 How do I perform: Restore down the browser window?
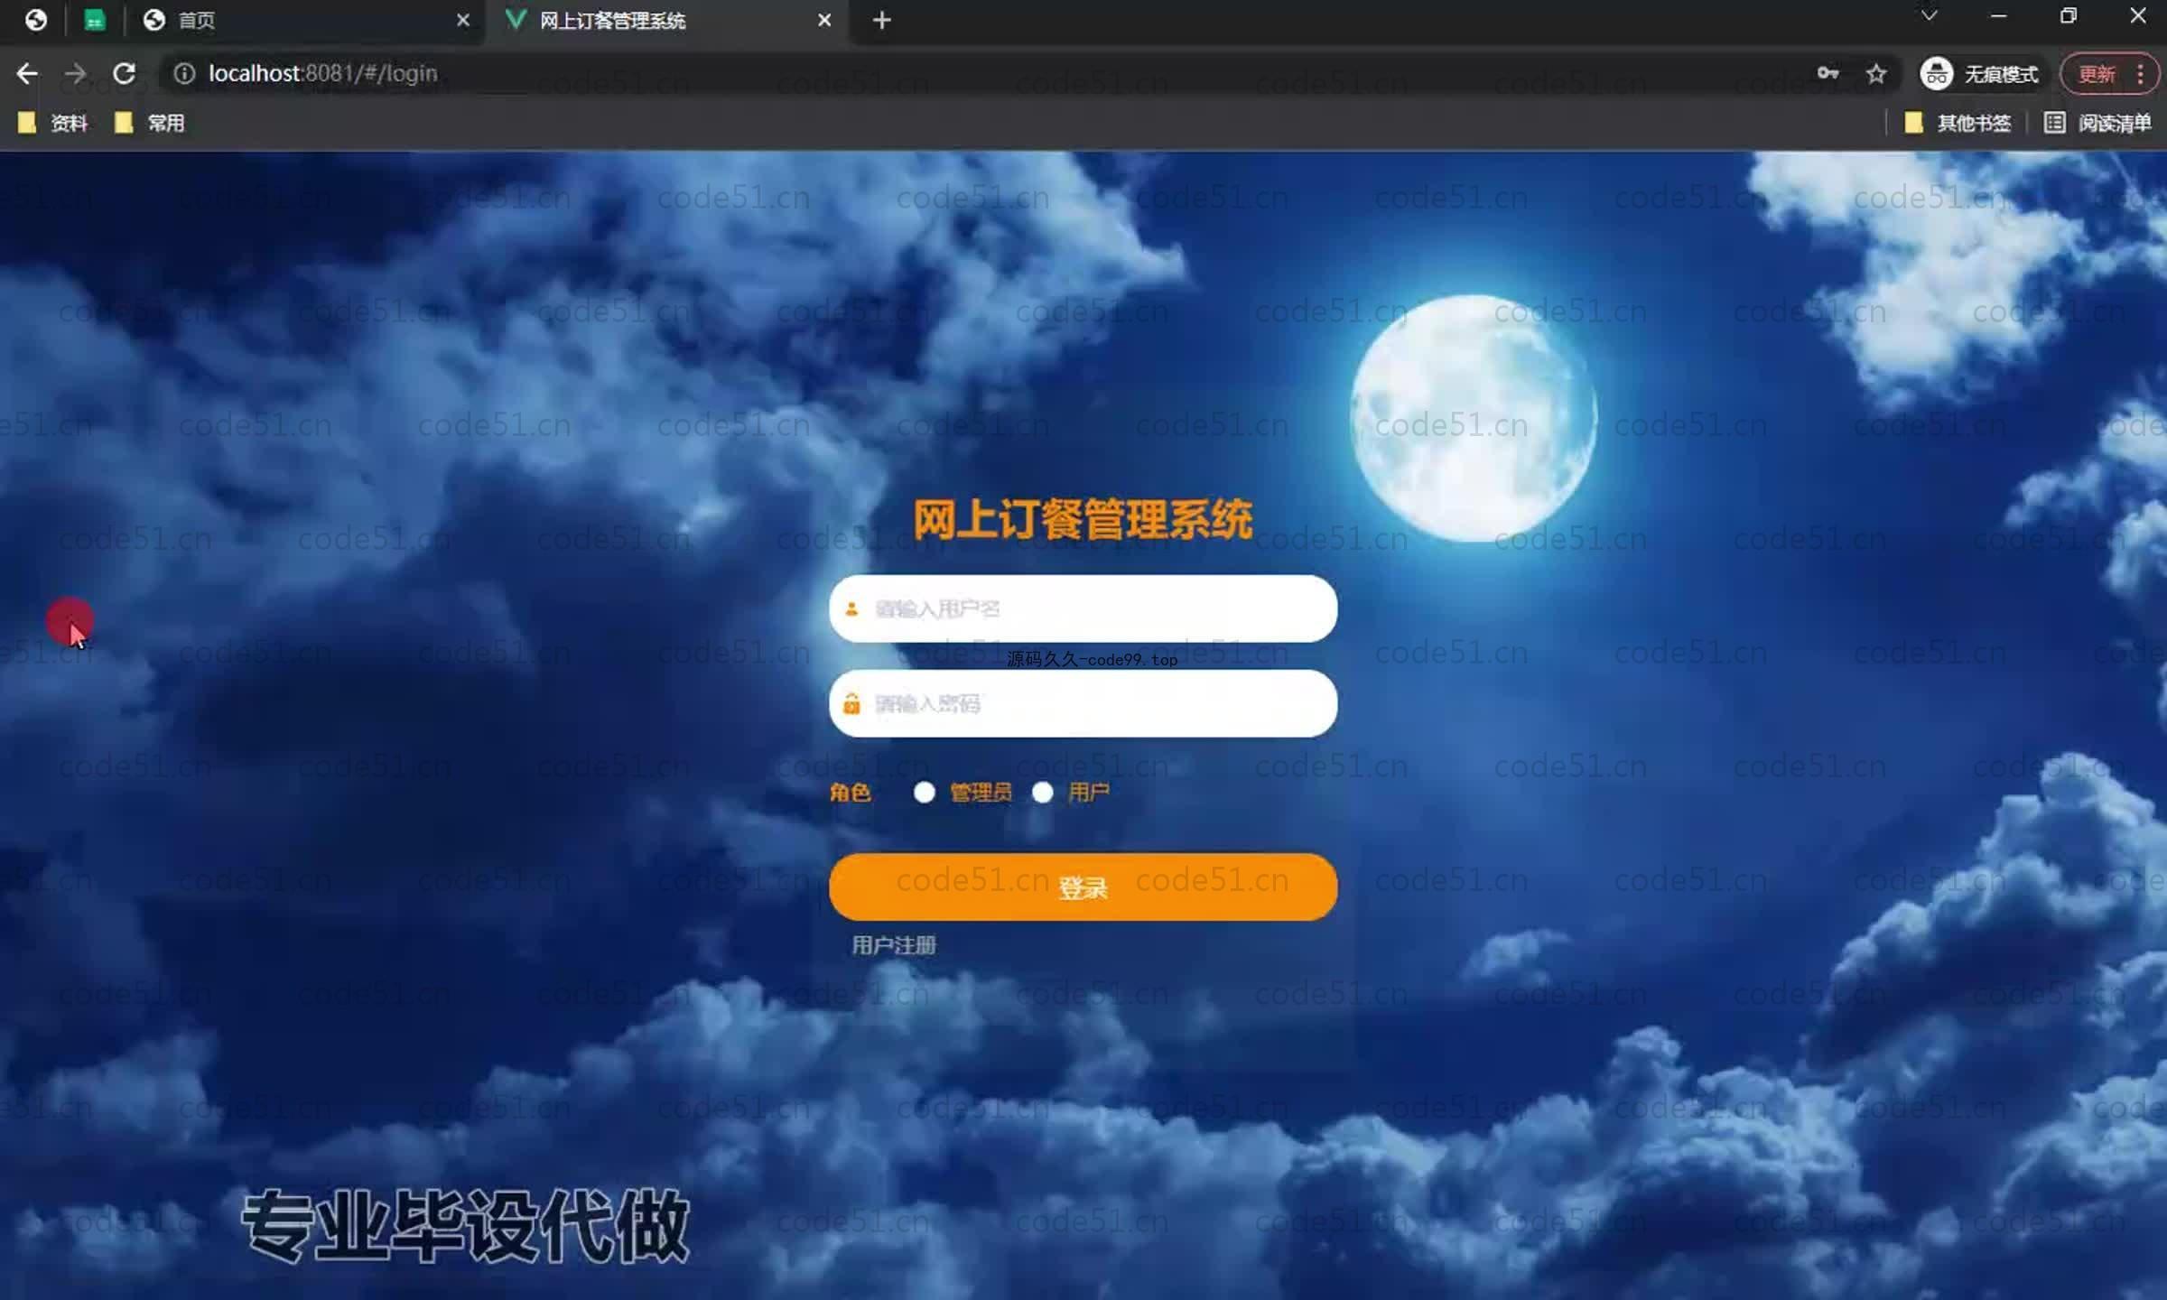[2068, 15]
